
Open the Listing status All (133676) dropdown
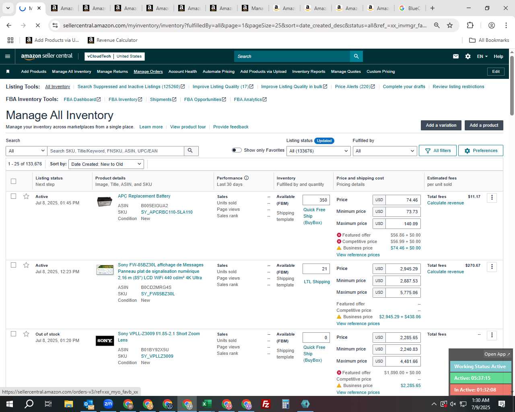point(318,151)
